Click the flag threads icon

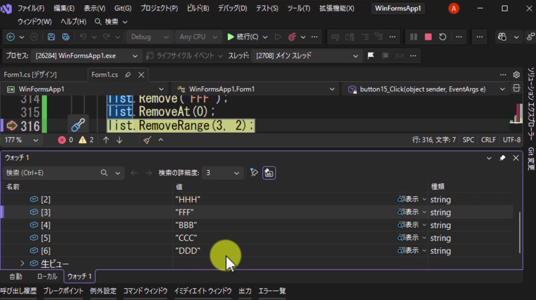(x=371, y=56)
